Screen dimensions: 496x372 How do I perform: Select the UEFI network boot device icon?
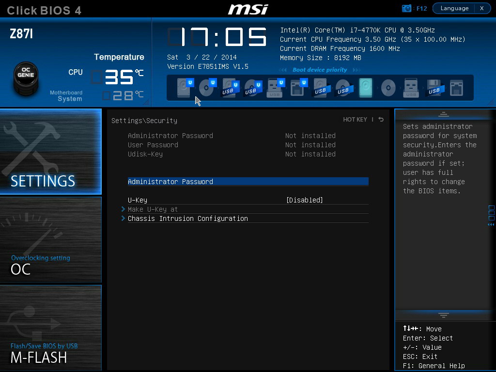[x=299, y=87]
